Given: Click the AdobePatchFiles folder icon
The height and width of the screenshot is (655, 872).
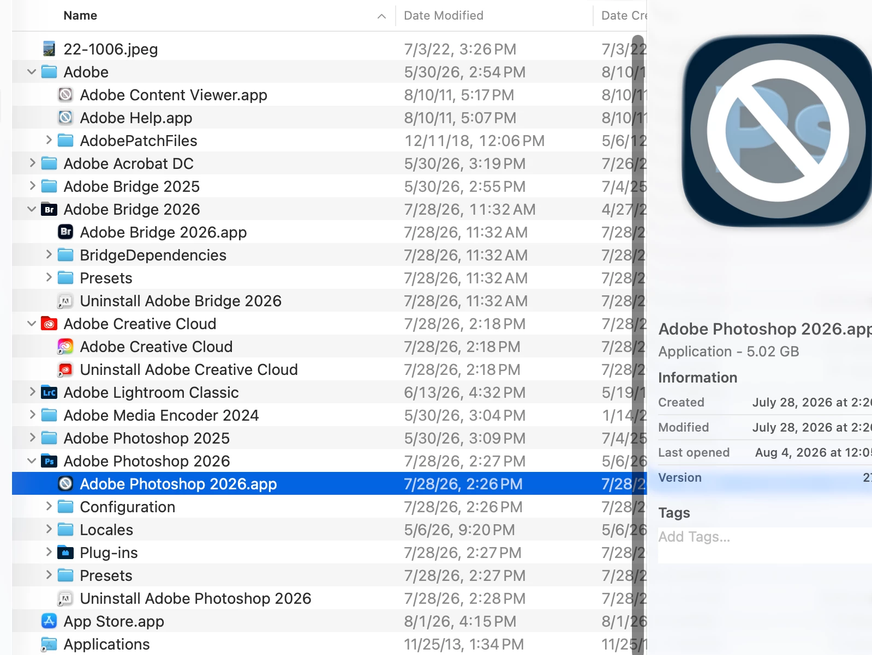Looking at the screenshot, I should coord(65,141).
